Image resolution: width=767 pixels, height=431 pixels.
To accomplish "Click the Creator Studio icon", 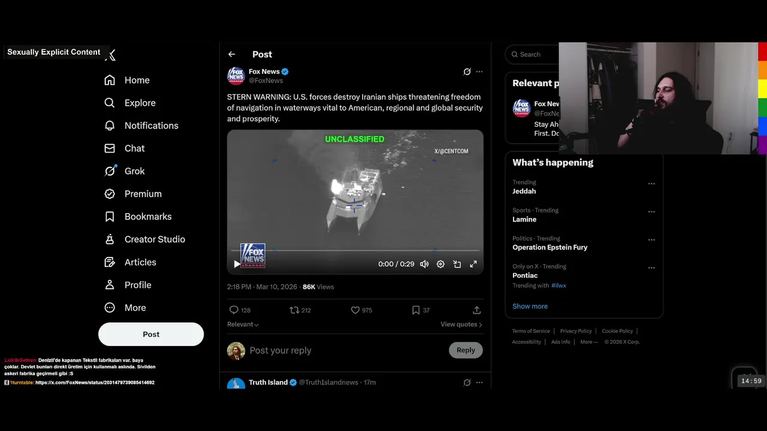I will click(110, 239).
